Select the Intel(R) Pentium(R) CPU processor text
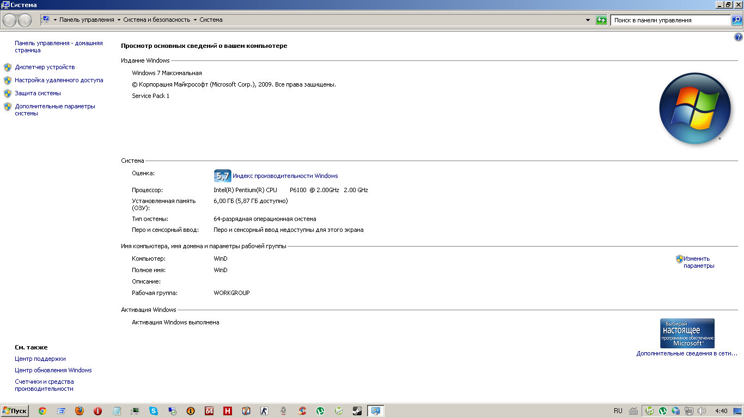Image resolution: width=744 pixels, height=418 pixels. pyautogui.click(x=291, y=190)
